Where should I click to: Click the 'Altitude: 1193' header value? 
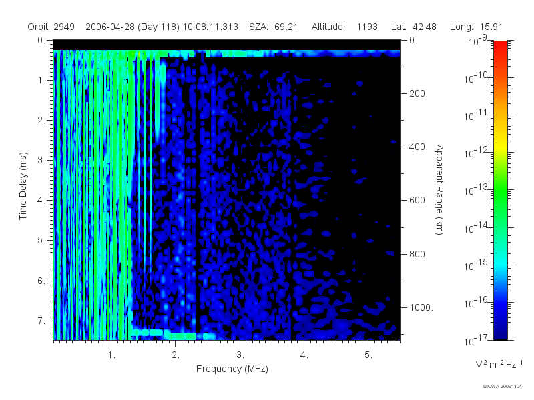(x=344, y=27)
